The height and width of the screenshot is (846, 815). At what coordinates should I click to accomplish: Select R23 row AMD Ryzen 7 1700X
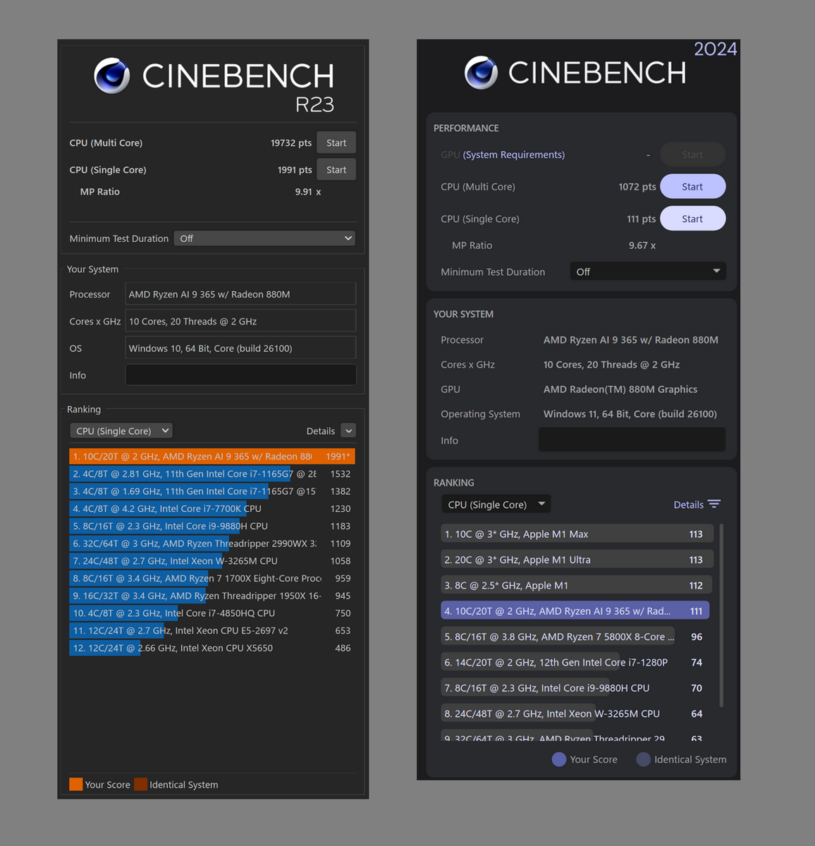pos(212,578)
